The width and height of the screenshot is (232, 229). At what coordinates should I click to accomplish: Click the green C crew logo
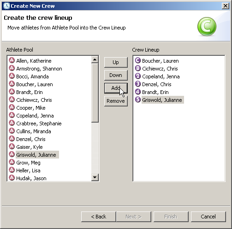[207, 26]
